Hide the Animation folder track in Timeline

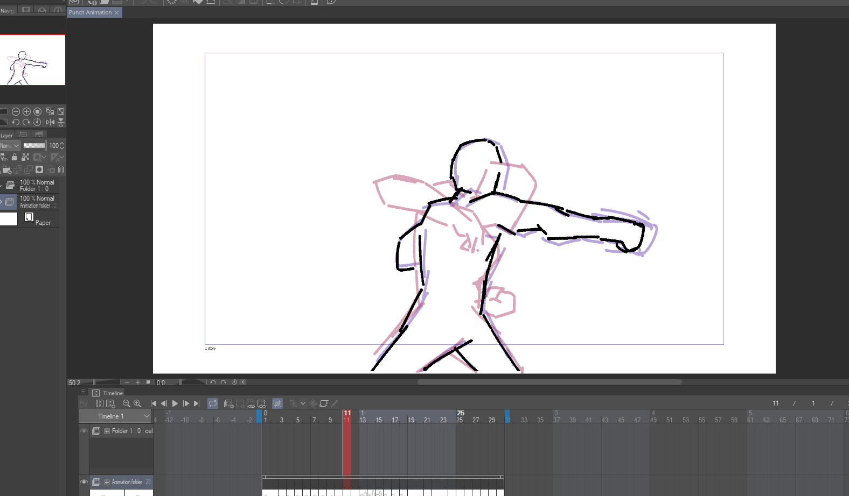pos(84,482)
